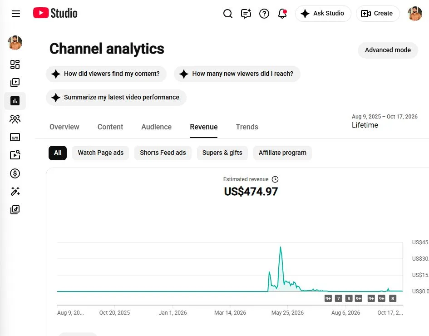
Task: Open the notifications bell
Action: tap(282, 14)
